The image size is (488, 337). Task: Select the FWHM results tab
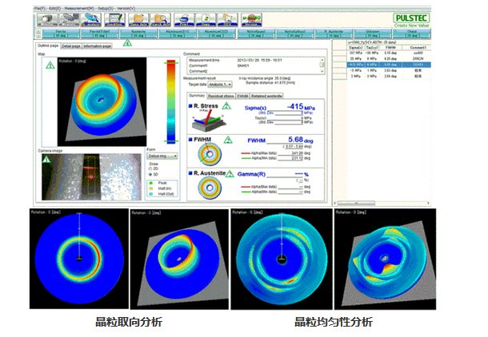(242, 96)
